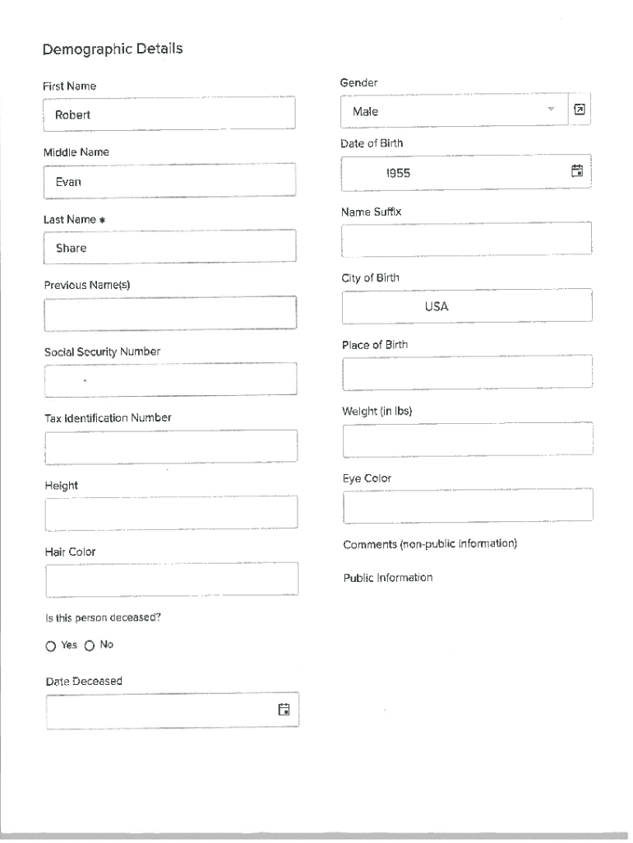Focus the Previous Name(s) input field
The width and height of the screenshot is (633, 843).
coord(169,314)
